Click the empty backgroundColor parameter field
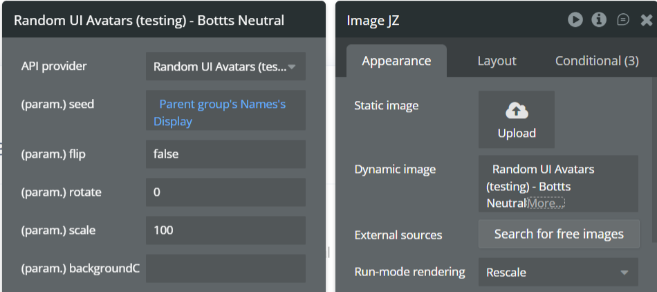The image size is (657, 292). 225,268
